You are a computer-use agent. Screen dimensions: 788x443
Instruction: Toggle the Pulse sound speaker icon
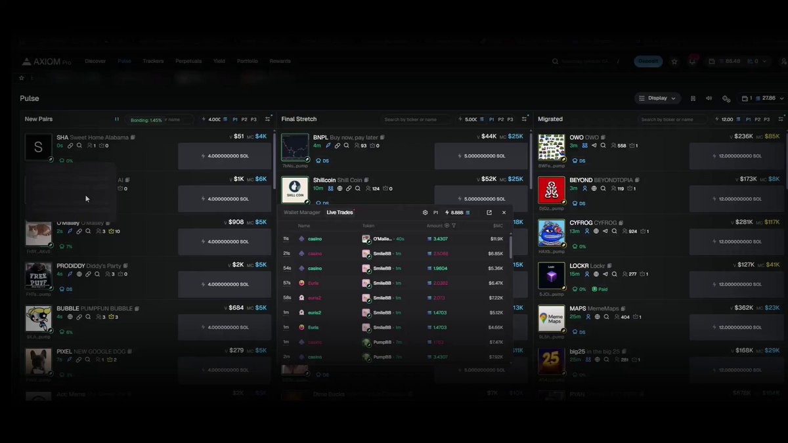(x=709, y=98)
